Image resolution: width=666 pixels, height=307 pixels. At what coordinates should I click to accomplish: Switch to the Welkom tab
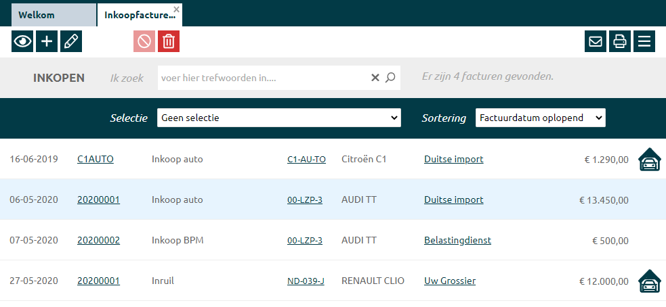(x=54, y=15)
